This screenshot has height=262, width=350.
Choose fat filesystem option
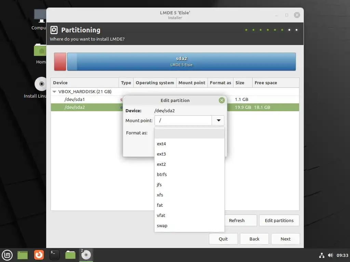pos(189,205)
